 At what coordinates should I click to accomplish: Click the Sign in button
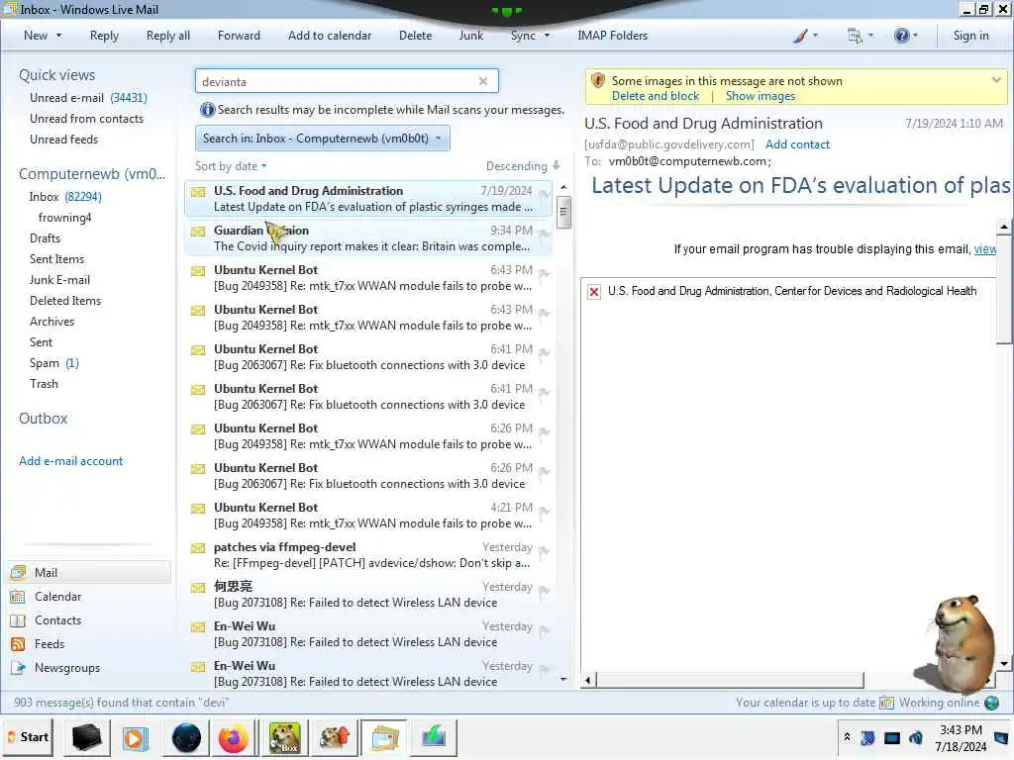click(x=970, y=36)
